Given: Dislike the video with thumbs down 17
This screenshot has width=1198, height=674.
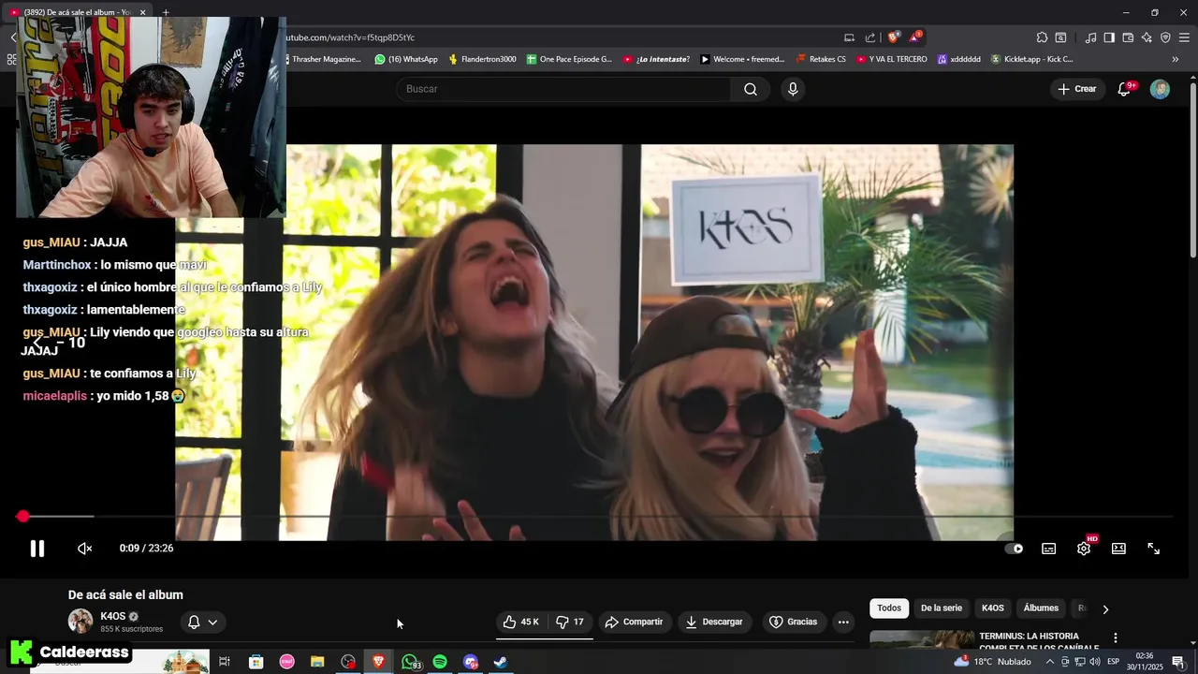Looking at the screenshot, I should pos(570,622).
